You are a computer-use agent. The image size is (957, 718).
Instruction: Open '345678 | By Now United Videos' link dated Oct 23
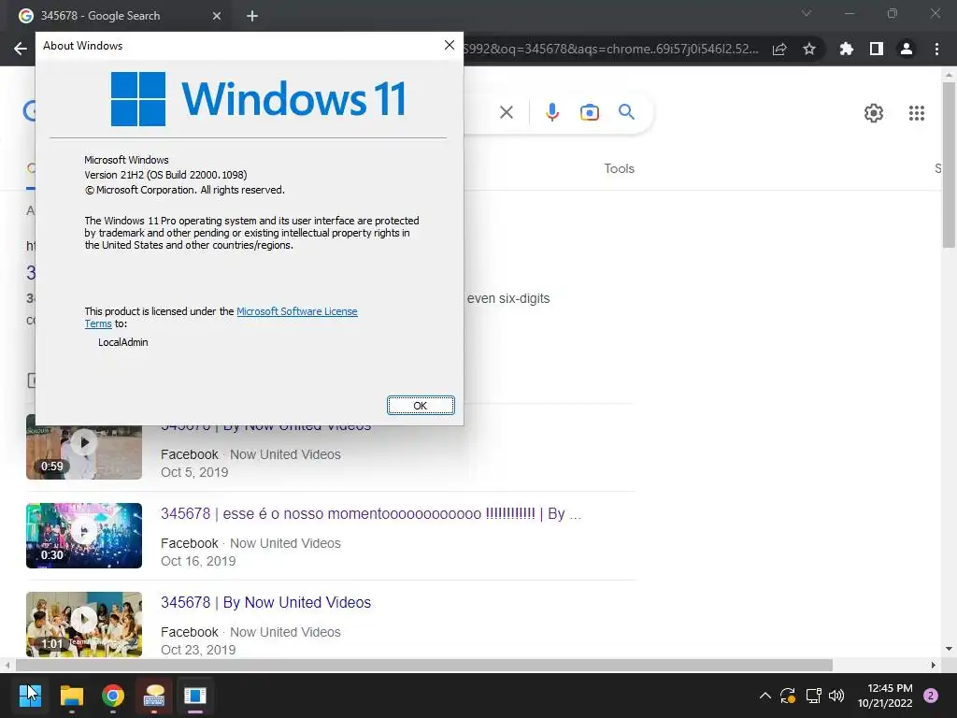265,602
